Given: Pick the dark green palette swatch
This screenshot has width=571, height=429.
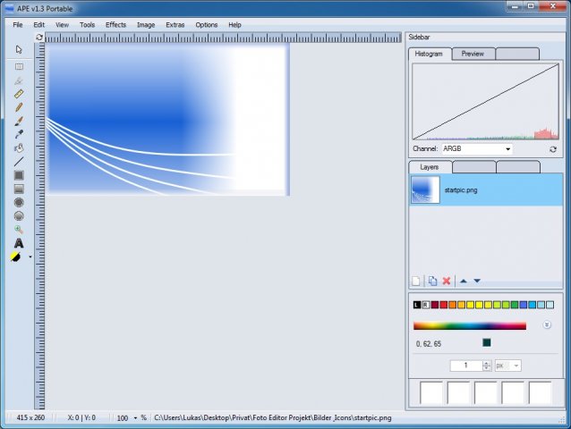Looking at the screenshot, I should tap(515, 305).
